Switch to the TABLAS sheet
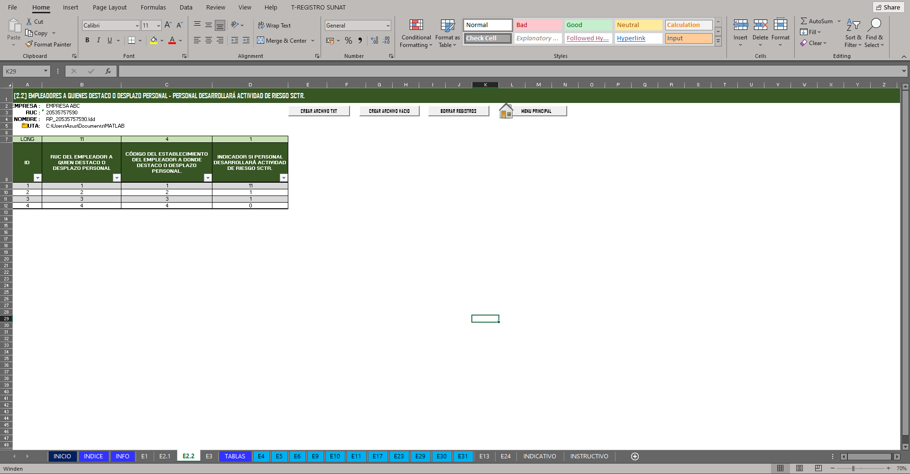 click(235, 456)
